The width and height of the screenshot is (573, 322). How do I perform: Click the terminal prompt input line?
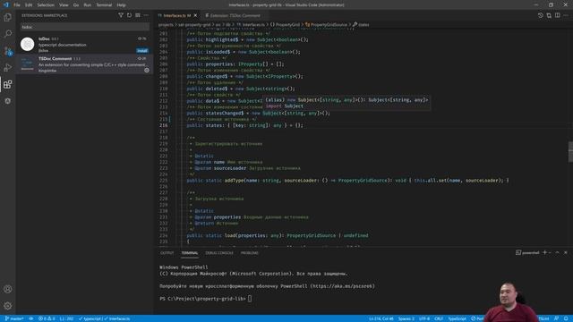(x=205, y=299)
